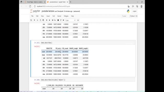Click the Trusted notebook indicator
Screen dimensions: 164x92
coord(124,16)
